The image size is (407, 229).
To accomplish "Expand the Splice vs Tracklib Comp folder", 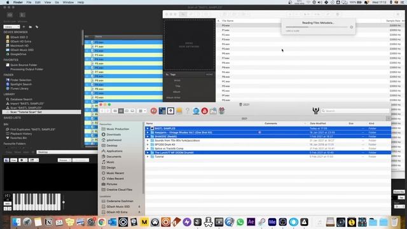I will [x=148, y=148].
